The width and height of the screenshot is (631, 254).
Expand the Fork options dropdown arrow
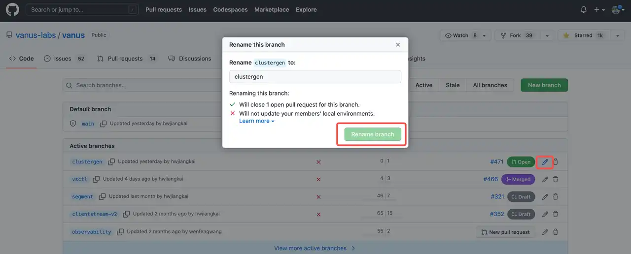tap(547, 35)
